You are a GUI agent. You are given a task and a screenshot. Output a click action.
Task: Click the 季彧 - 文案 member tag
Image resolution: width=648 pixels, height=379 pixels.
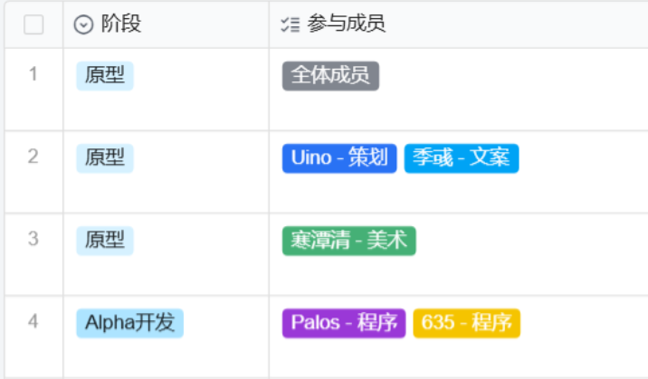(x=462, y=158)
